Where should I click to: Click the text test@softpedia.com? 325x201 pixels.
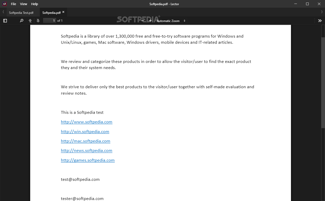click(x=80, y=180)
